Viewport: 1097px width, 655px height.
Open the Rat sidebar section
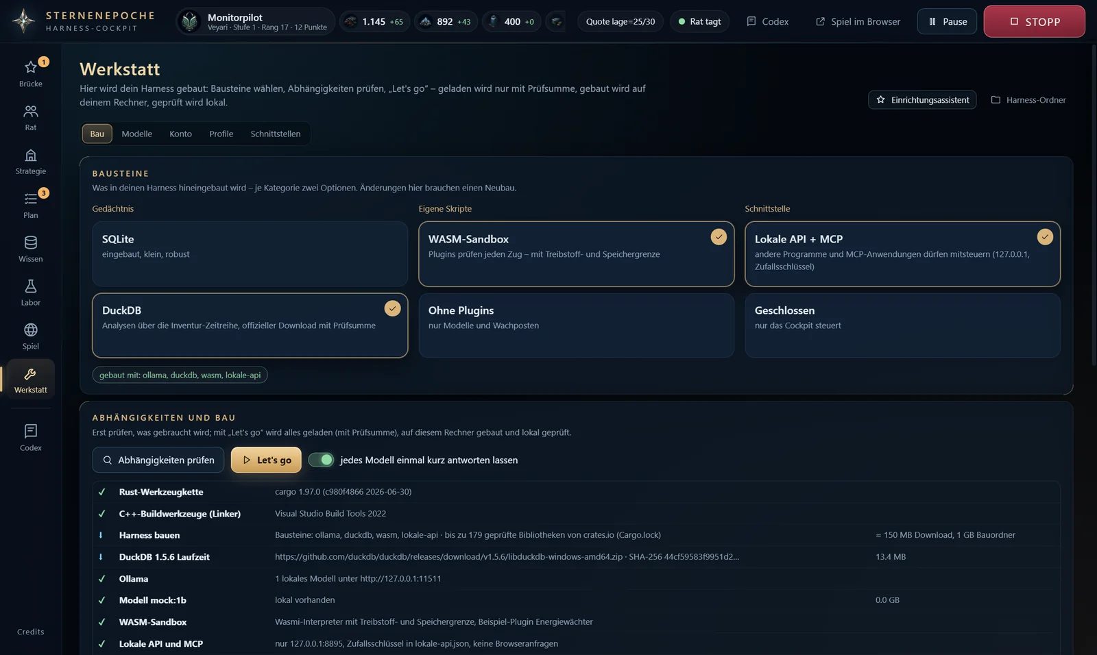30,117
